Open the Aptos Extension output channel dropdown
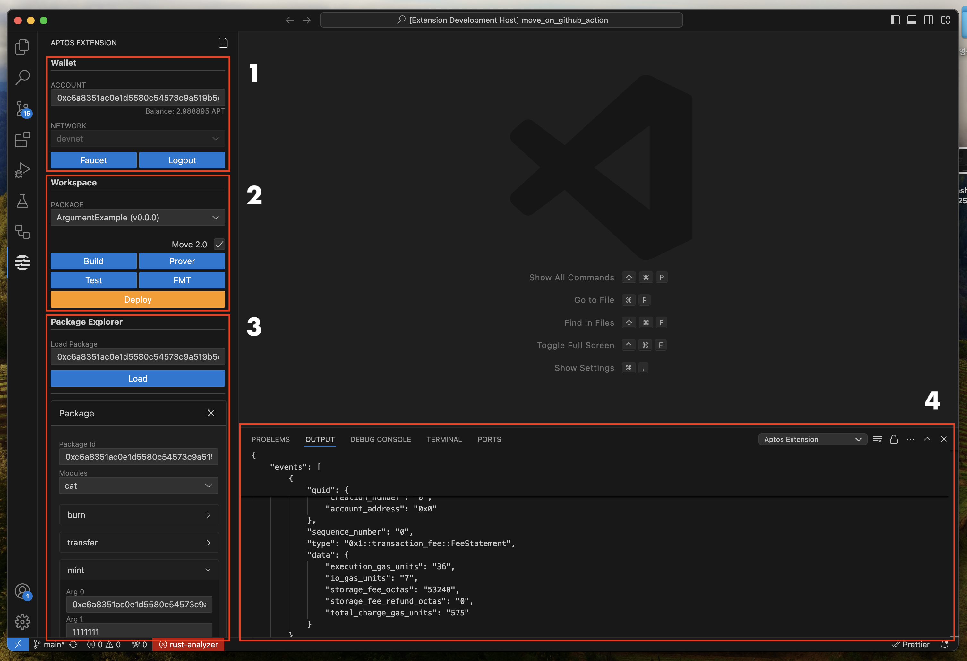 pos(812,439)
